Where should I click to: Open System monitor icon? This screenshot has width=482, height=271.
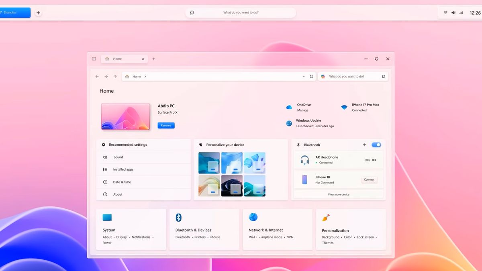point(107,218)
